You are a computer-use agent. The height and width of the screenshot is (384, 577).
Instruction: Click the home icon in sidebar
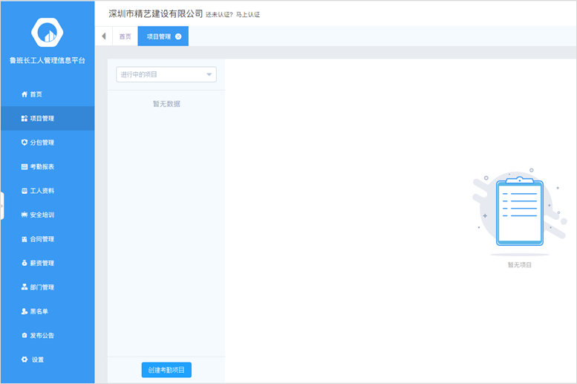[x=25, y=94]
